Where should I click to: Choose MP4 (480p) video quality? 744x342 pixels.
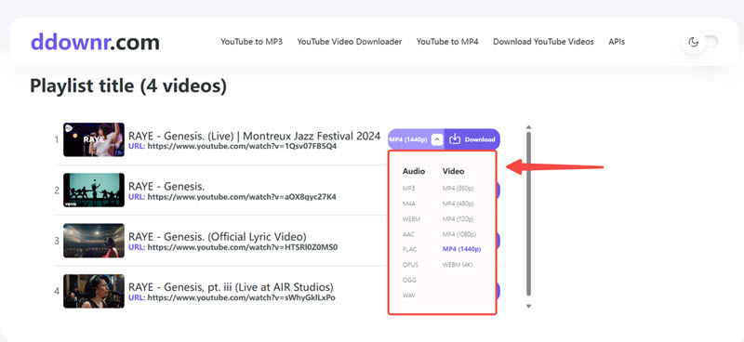[458, 204]
